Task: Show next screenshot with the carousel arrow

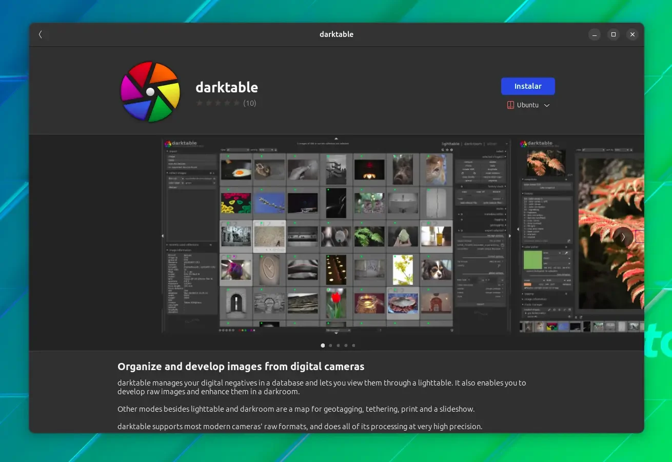Action: [623, 237]
